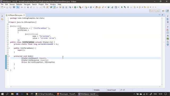
Task: Click the Disconnect debug icon
Action: (31, 7)
